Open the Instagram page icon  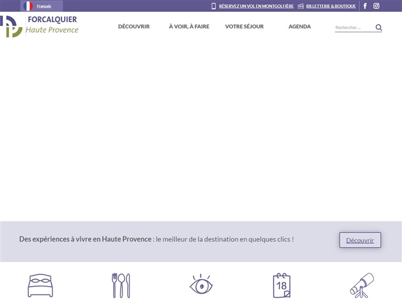click(376, 6)
